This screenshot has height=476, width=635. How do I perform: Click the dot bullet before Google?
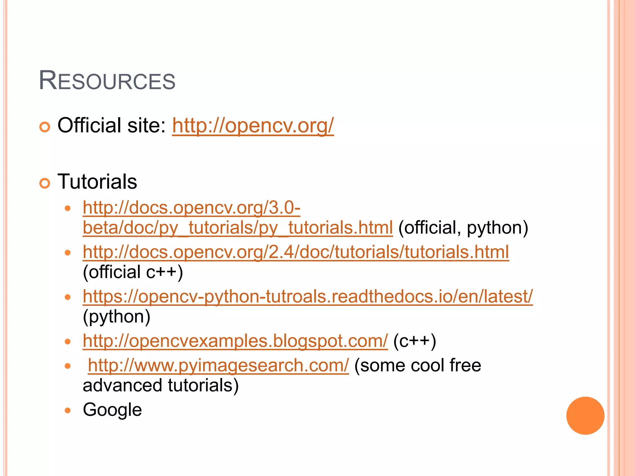click(68, 411)
